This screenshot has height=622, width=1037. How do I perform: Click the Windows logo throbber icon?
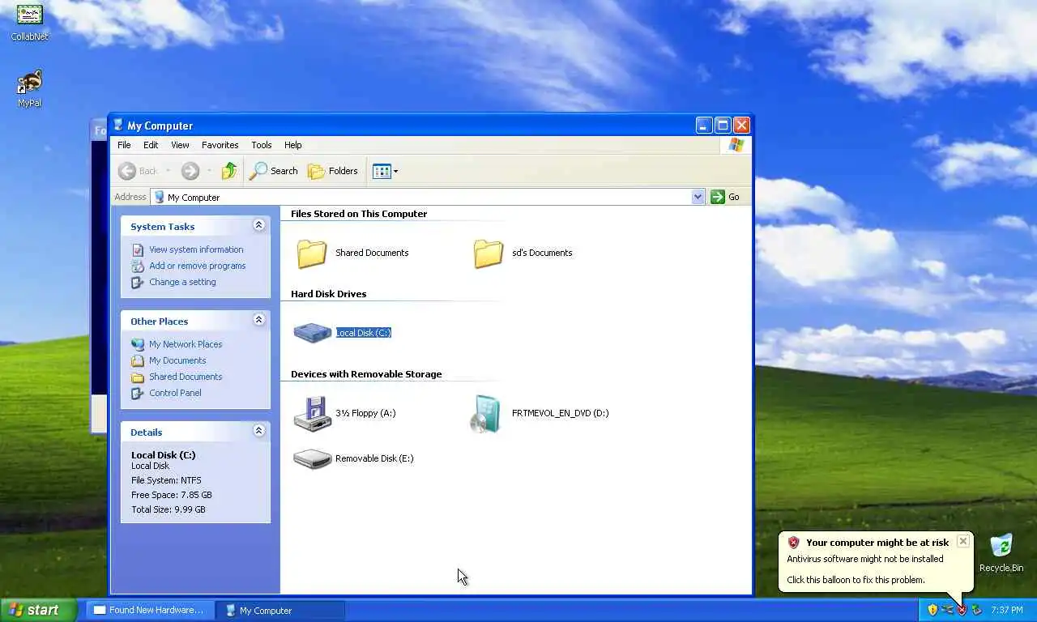click(x=736, y=145)
